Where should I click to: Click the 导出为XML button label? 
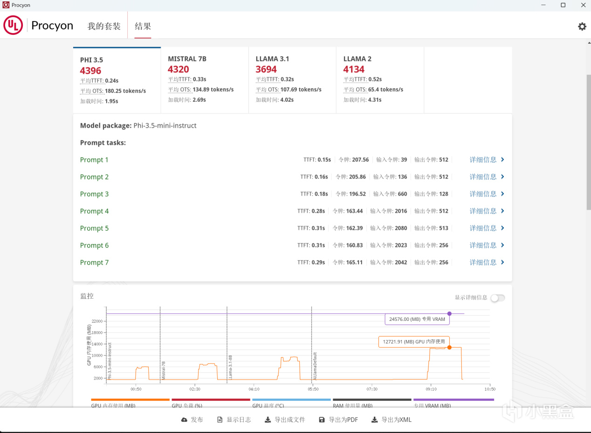(397, 420)
